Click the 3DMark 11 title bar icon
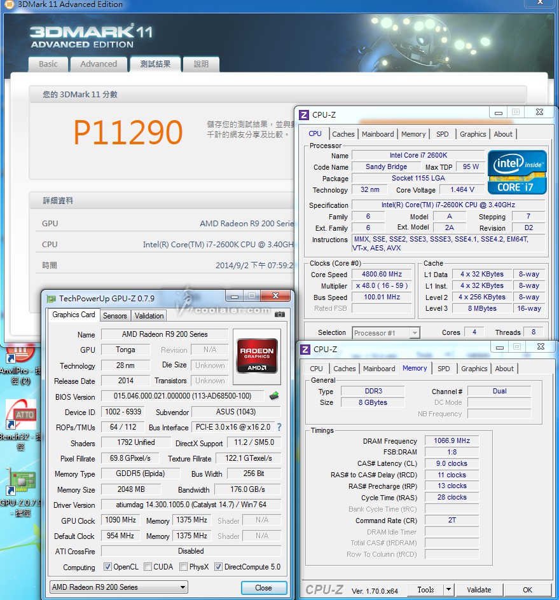 (x=9, y=4)
